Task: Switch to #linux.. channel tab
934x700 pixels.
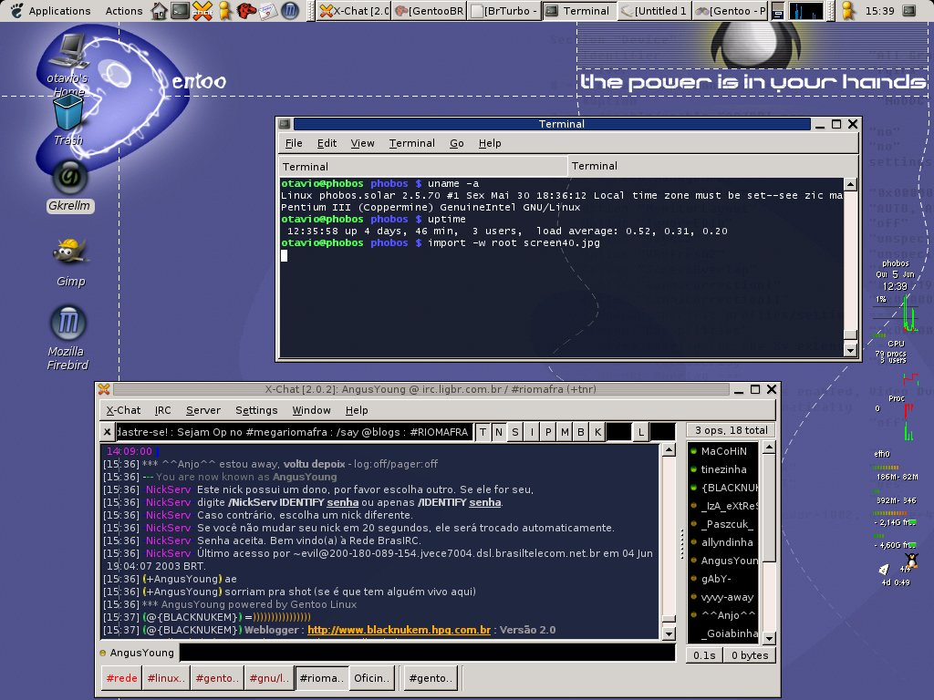Action: (166, 678)
